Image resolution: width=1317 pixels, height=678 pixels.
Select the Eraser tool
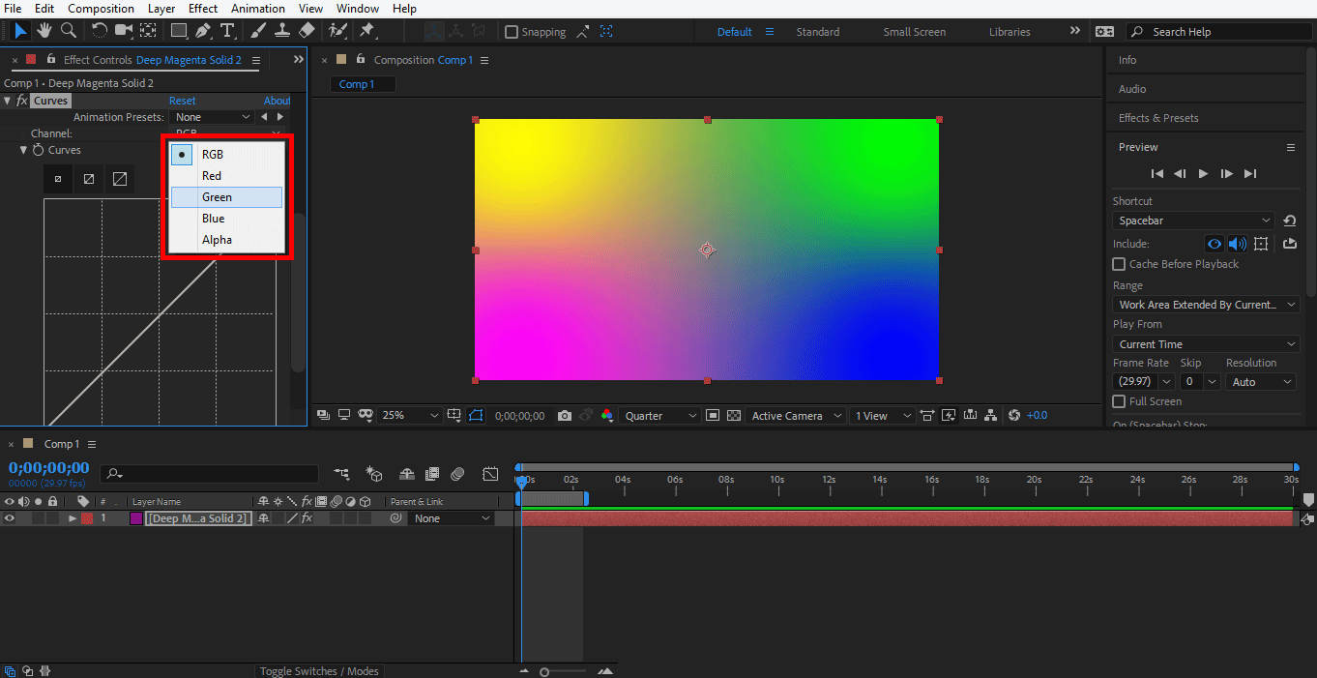307,31
